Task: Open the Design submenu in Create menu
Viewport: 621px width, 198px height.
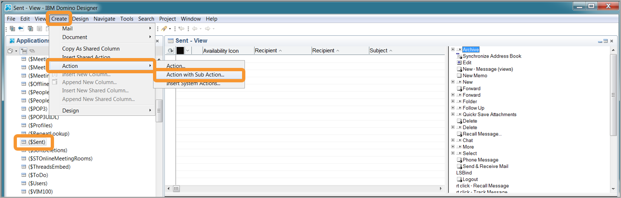Action: (102, 110)
